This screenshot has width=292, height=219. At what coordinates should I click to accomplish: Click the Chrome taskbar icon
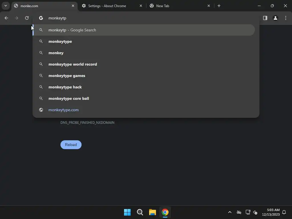click(x=165, y=212)
